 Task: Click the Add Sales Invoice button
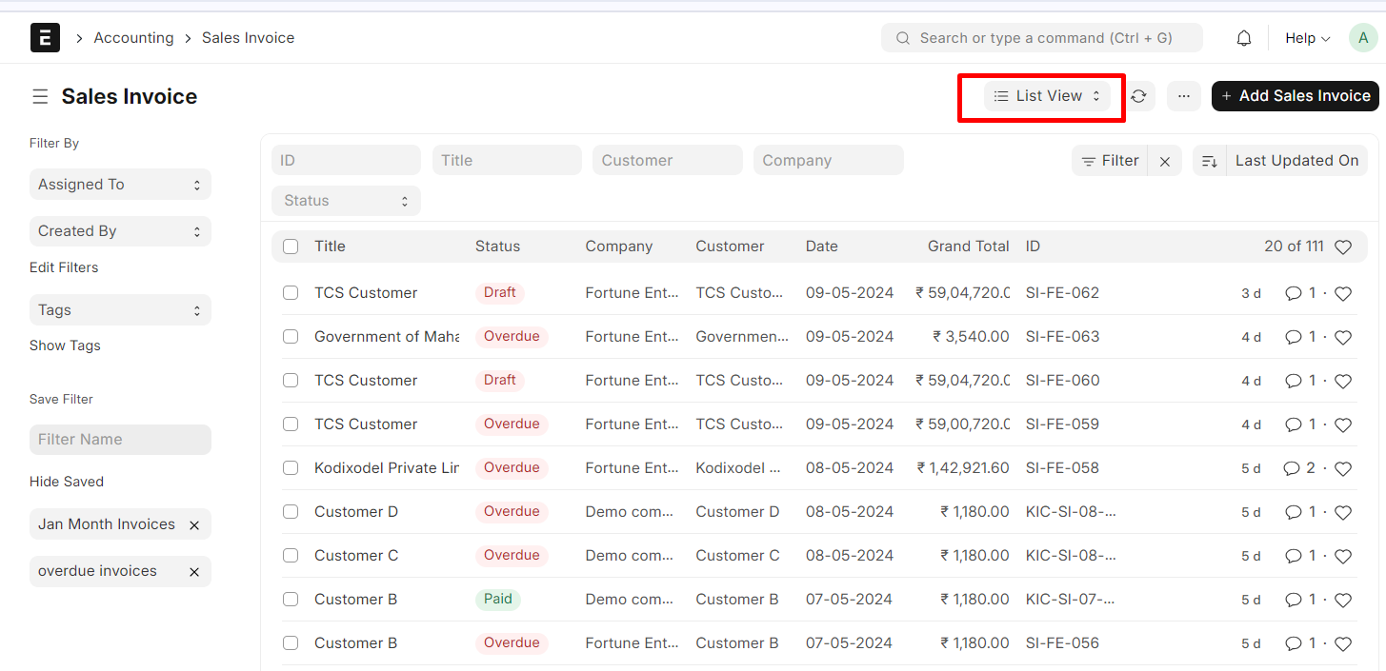(x=1295, y=96)
